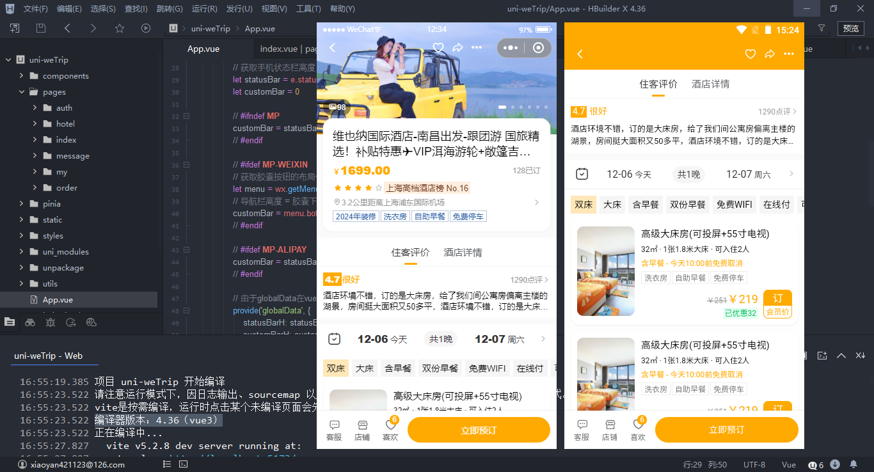Expand the hotel folder
Viewport: 874px width, 472px height.
(35, 124)
